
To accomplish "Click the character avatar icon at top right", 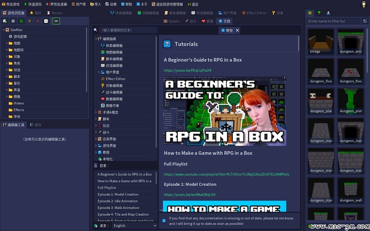I will pyautogui.click(x=364, y=4).
